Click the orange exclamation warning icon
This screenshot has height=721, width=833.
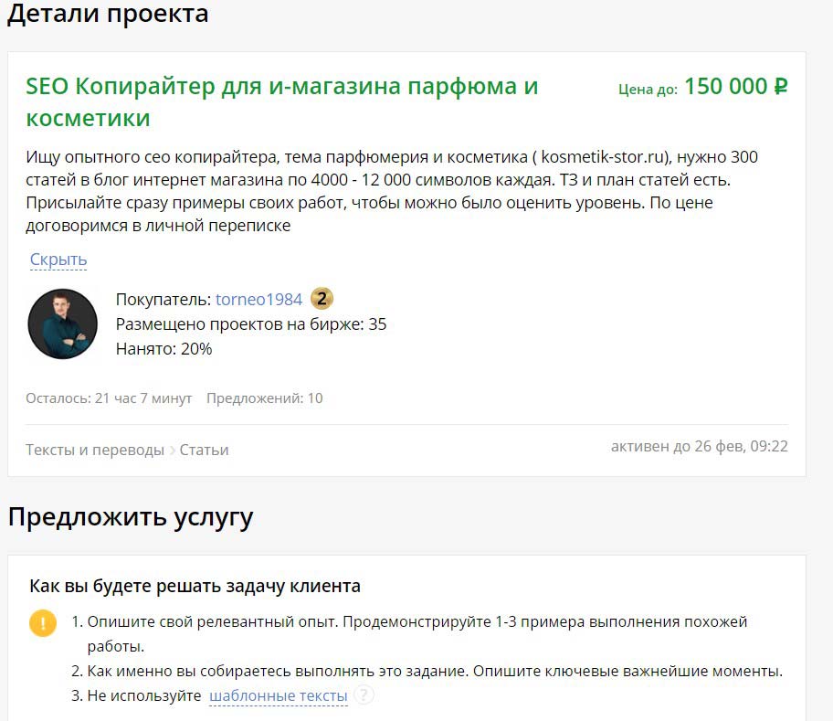point(41,623)
